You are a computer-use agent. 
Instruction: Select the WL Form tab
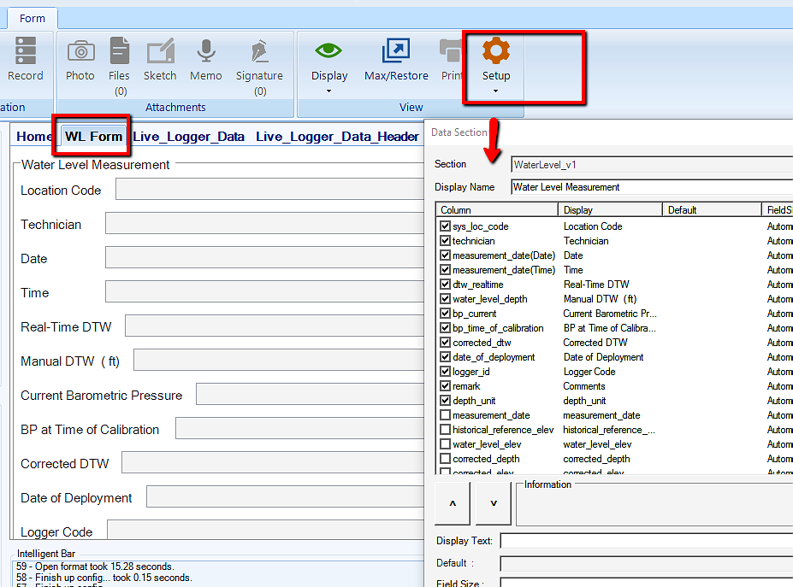(94, 137)
